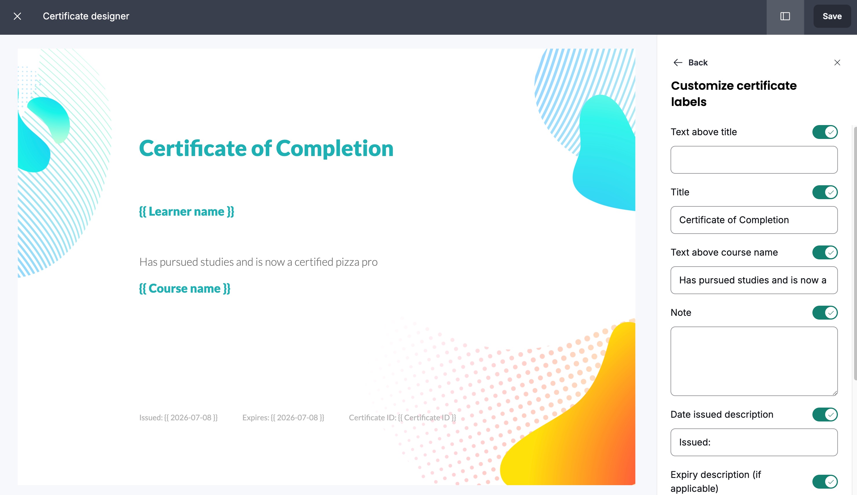Edit the Issued: description field
857x495 pixels.
754,442
